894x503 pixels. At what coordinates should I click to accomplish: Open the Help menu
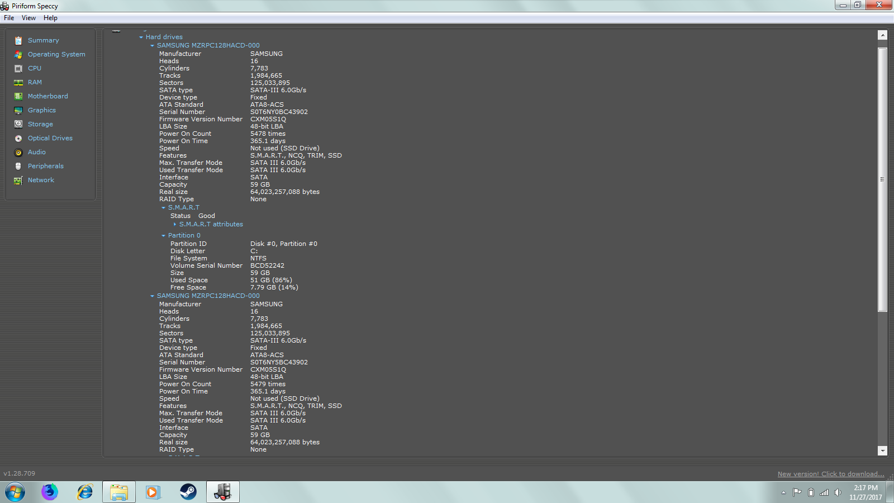click(x=50, y=18)
